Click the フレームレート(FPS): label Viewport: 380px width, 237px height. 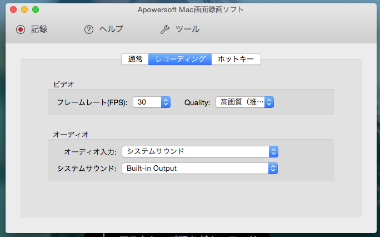click(x=92, y=102)
